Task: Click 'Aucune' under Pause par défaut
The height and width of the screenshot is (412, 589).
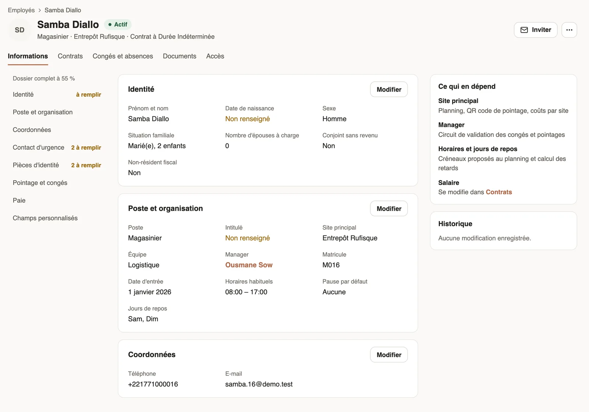Action: 334,292
